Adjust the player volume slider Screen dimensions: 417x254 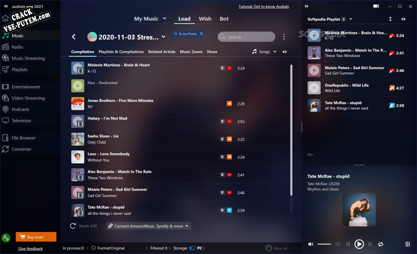click(x=324, y=244)
